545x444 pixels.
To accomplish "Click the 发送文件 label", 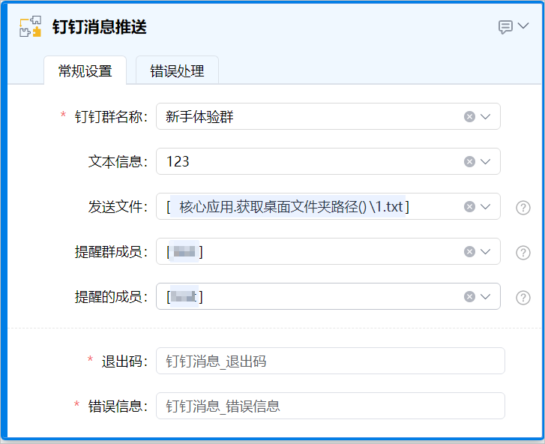I will [118, 207].
